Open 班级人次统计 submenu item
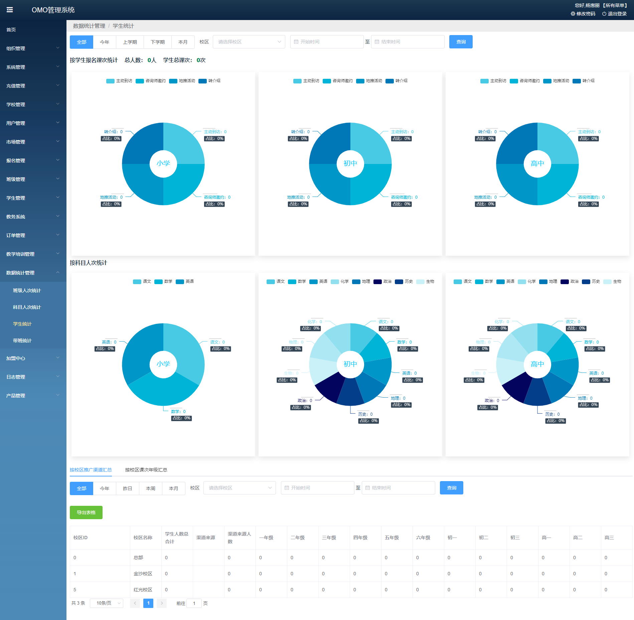Screen dimensions: 634x620 [33, 290]
